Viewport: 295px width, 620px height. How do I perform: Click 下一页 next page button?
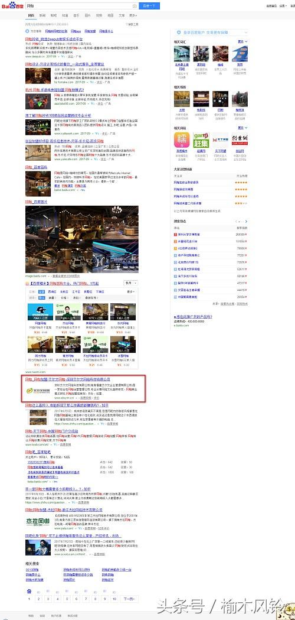(x=130, y=599)
